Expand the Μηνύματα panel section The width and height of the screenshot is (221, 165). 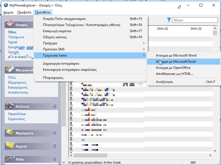54,133
